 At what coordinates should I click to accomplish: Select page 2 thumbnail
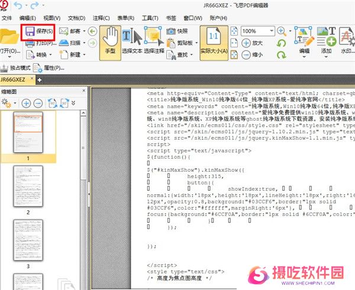[x=28, y=186]
